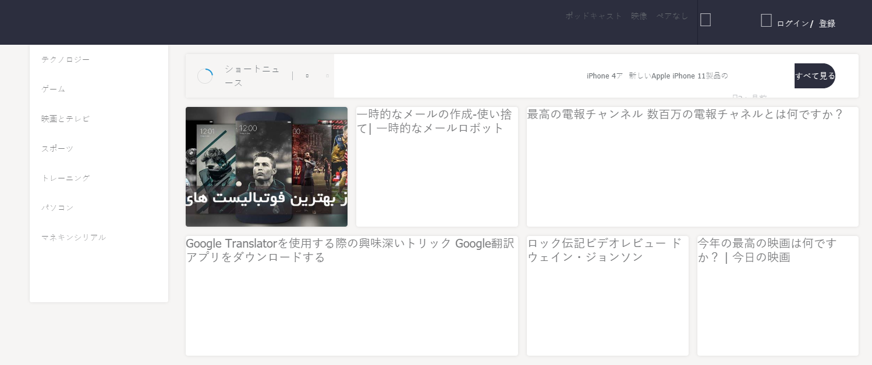Image resolution: width=872 pixels, height=365 pixels.
Task: Go to the スポーツ category
Action: pos(58,148)
